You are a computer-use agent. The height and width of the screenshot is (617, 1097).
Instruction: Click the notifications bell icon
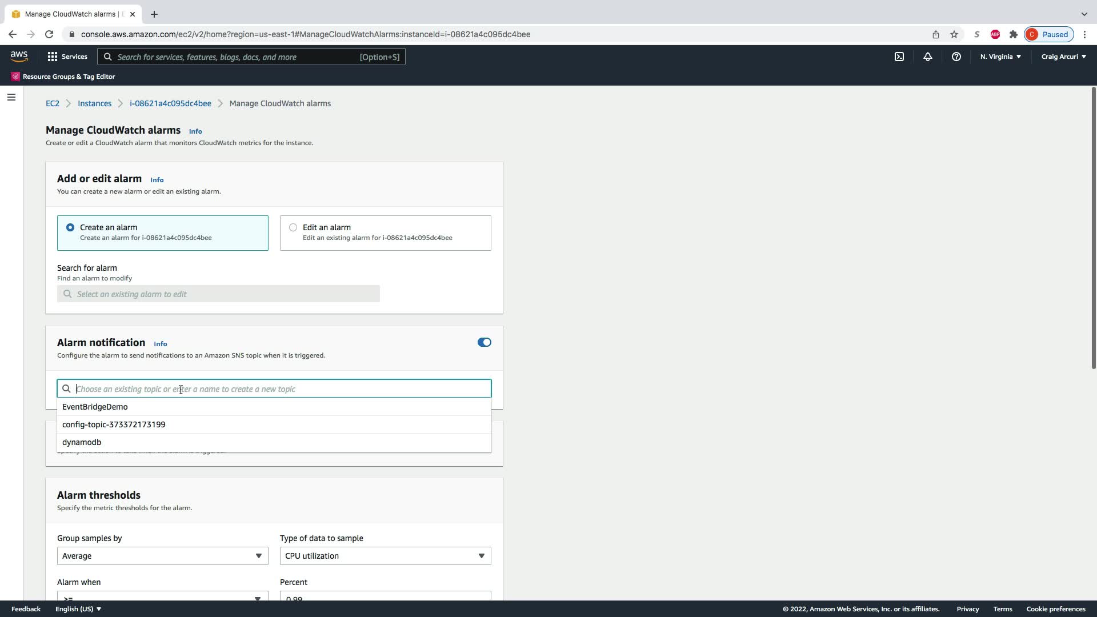tap(927, 57)
